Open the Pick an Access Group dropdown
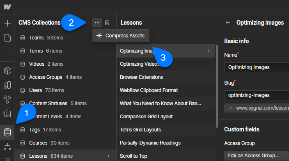The width and height of the screenshot is (289, 161). [257, 156]
